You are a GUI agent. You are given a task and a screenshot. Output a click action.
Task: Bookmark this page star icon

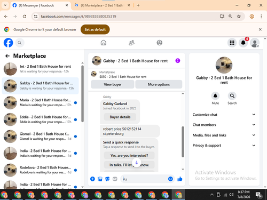coord(239,17)
